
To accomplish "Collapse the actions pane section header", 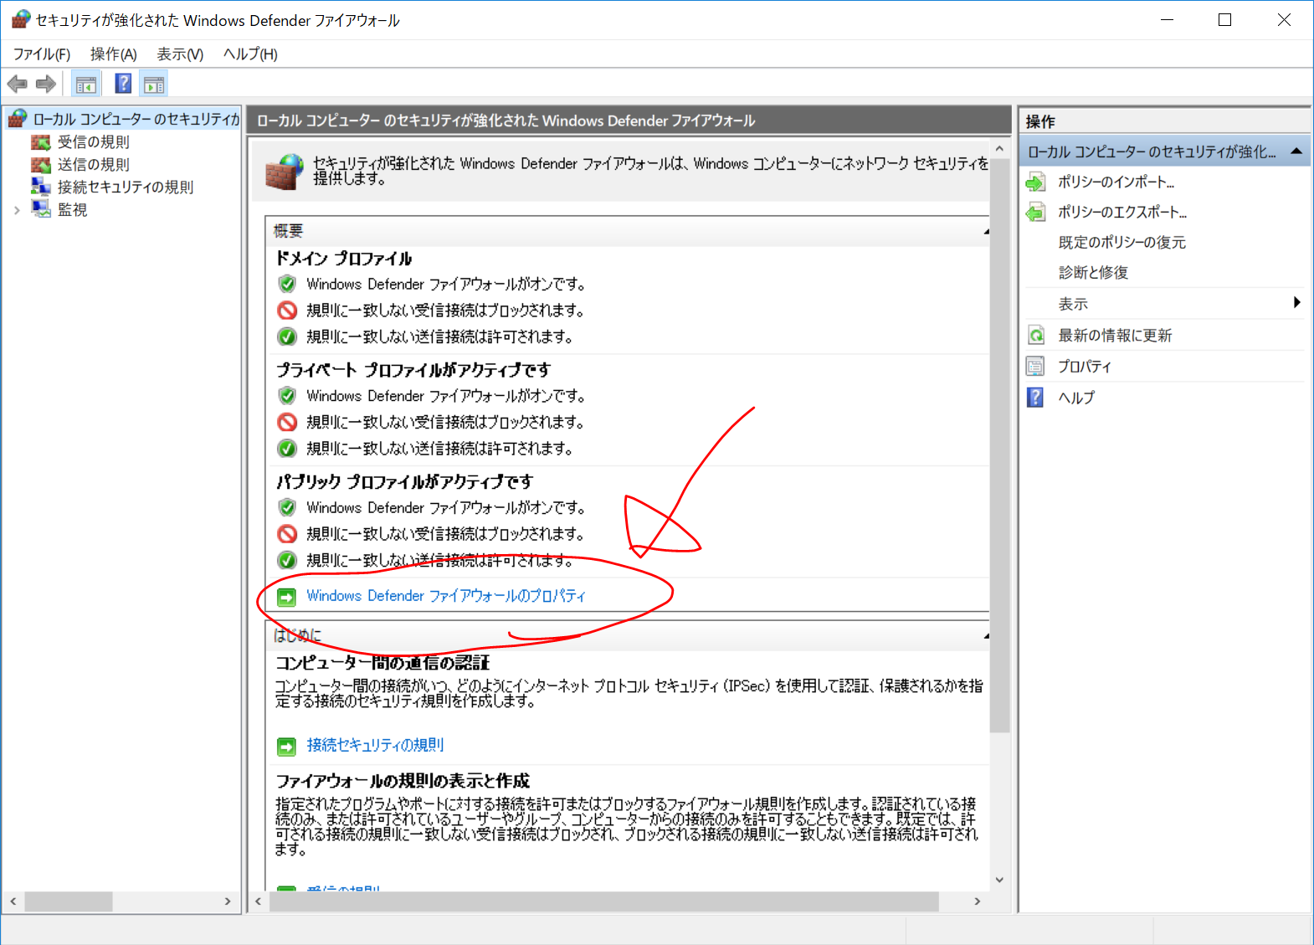I will coord(1296,152).
